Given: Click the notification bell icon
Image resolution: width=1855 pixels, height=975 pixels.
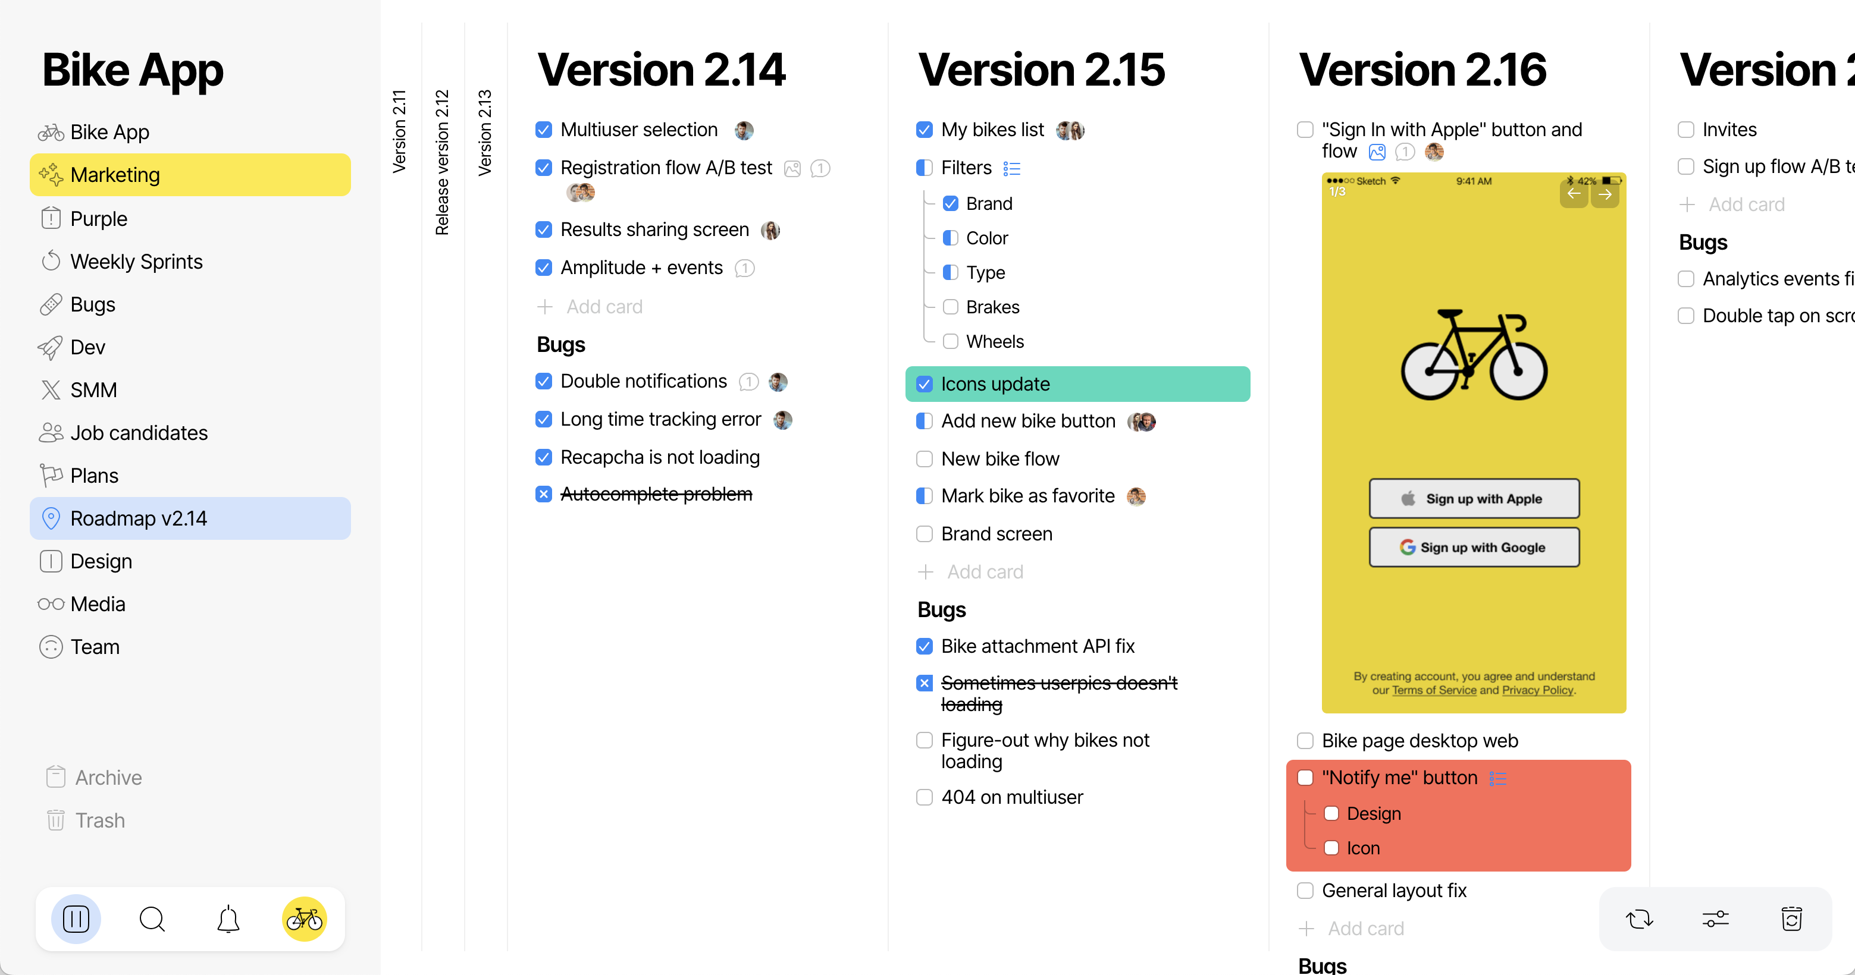Looking at the screenshot, I should coord(227,919).
